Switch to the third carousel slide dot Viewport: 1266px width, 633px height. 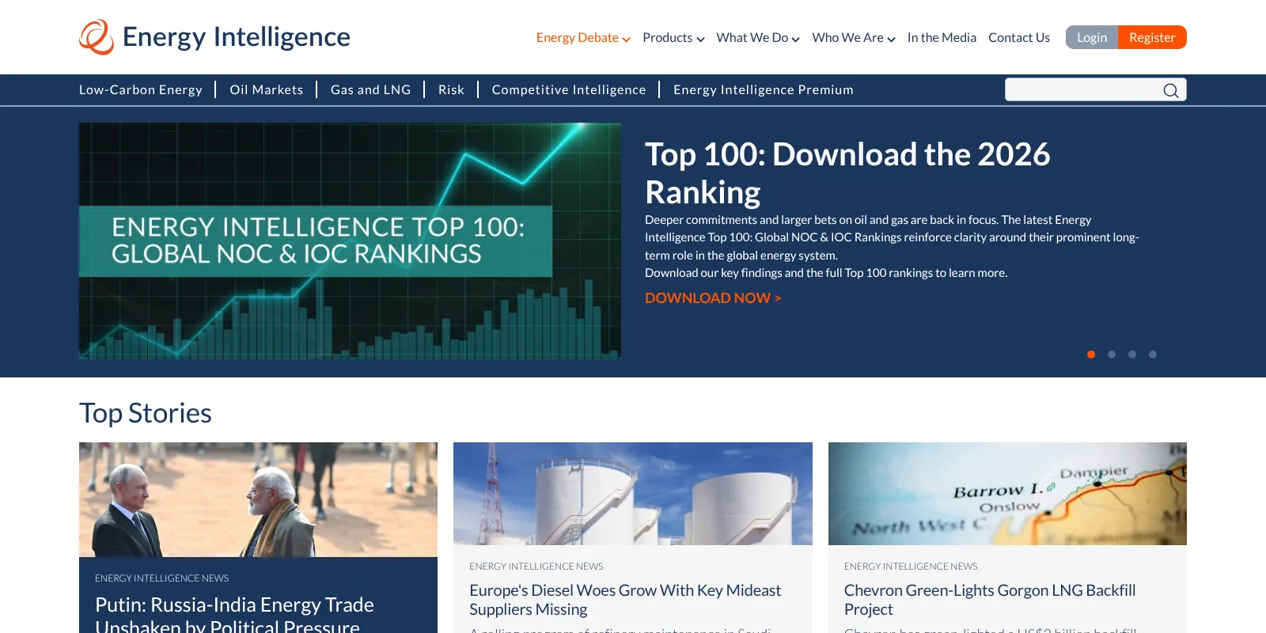click(1132, 354)
